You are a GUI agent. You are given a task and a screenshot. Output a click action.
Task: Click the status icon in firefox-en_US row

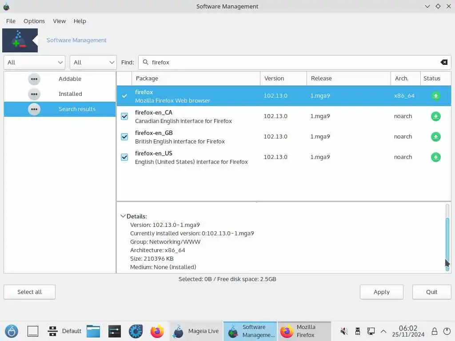pyautogui.click(x=435, y=157)
